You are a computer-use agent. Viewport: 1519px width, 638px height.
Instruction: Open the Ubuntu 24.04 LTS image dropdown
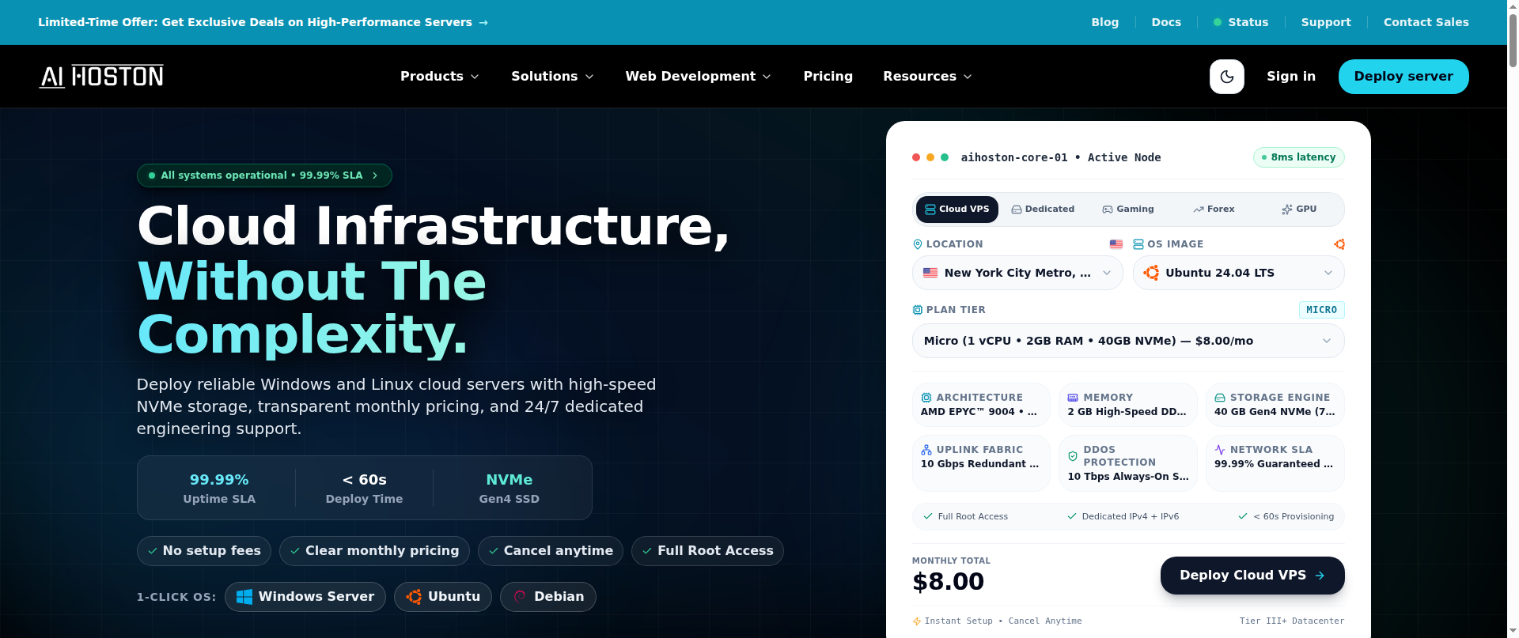pyautogui.click(x=1239, y=273)
